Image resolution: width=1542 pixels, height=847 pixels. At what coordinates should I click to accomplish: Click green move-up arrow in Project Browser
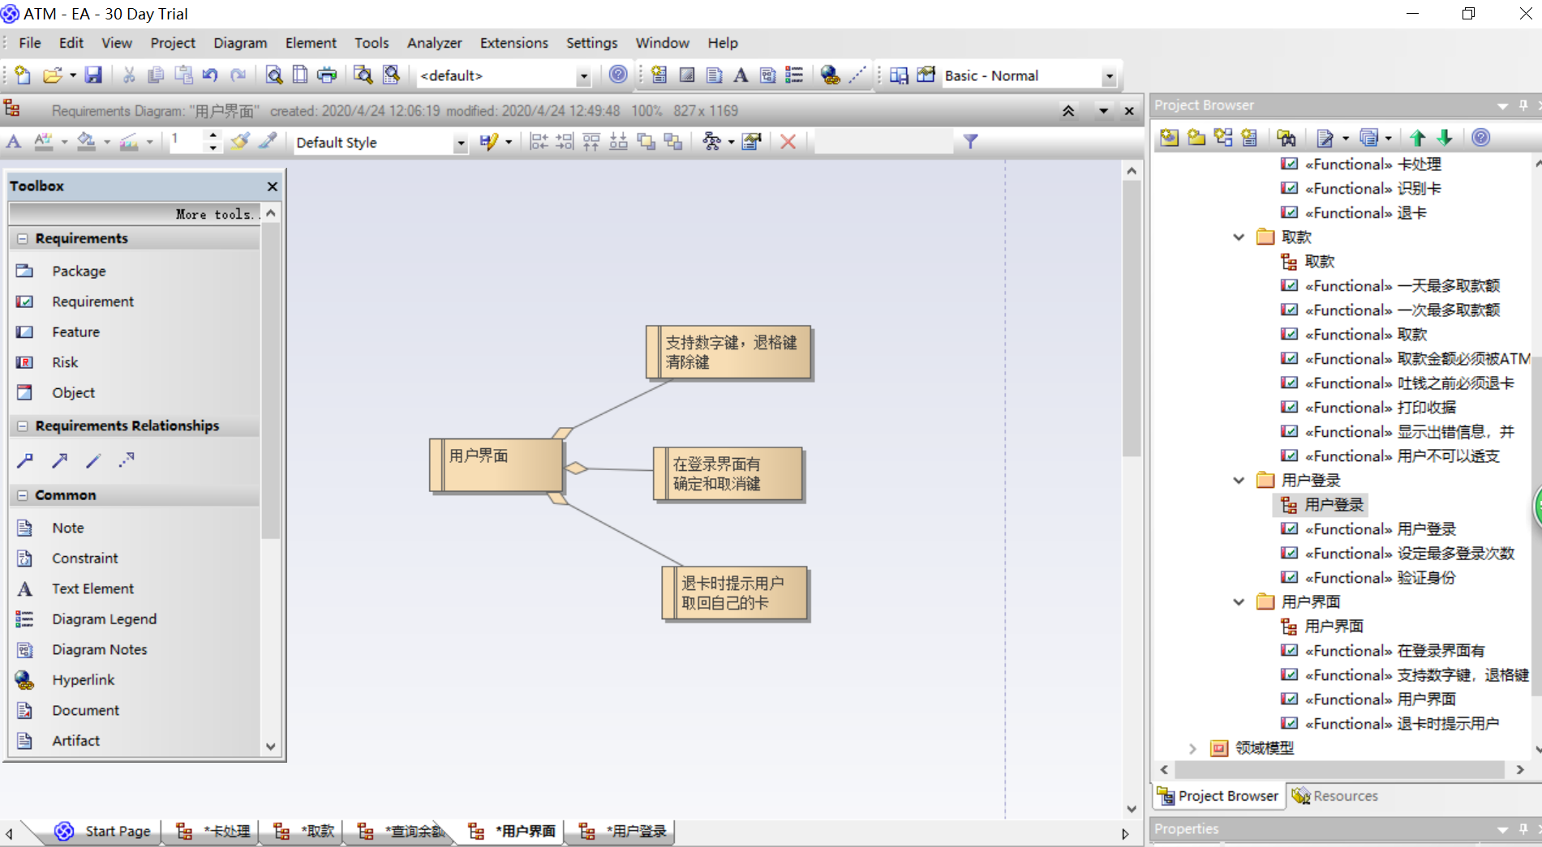click(x=1417, y=138)
